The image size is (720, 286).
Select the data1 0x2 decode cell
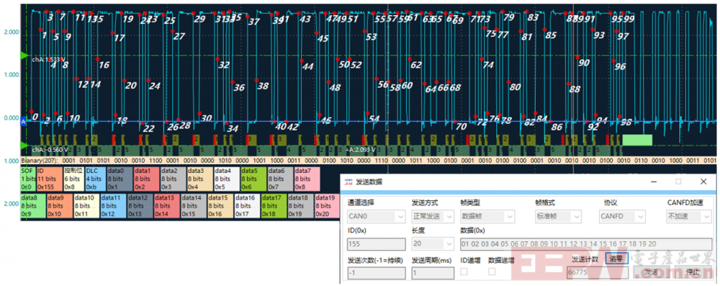tap(146, 179)
